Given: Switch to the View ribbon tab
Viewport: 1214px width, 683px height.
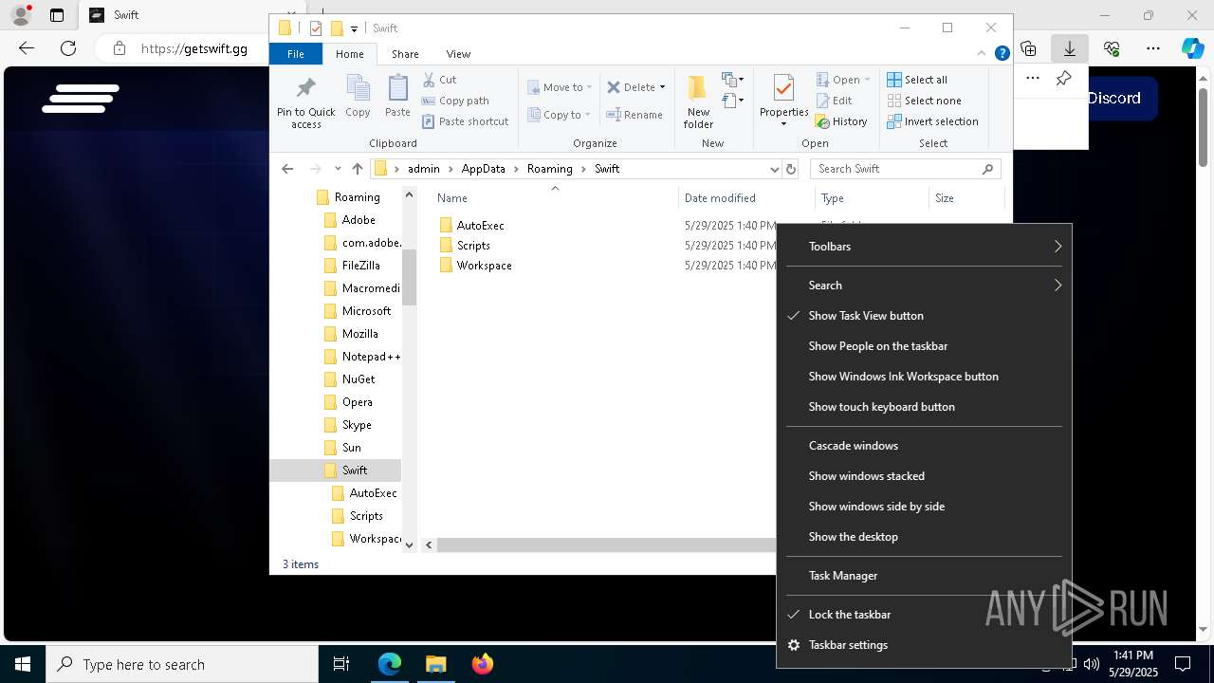Looking at the screenshot, I should click(458, 54).
